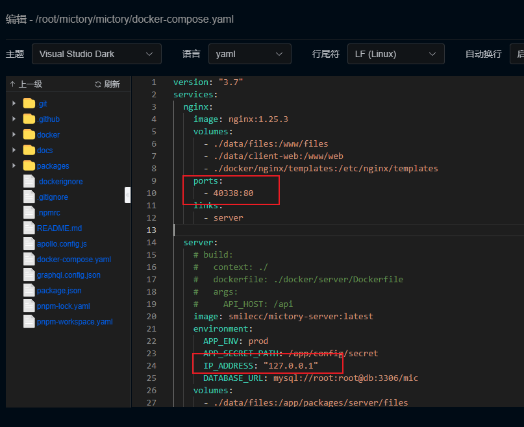The image size is (524, 427).
Task: Open the README.md file
Action: 59,228
